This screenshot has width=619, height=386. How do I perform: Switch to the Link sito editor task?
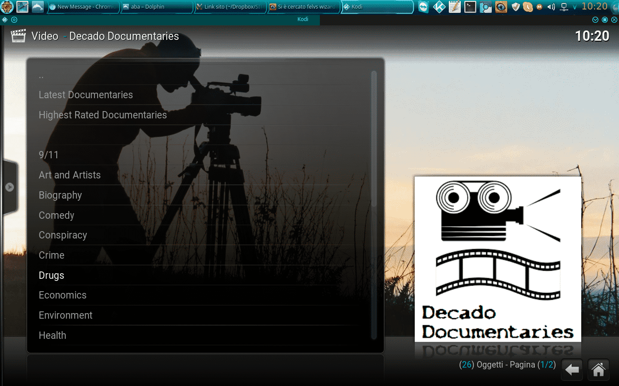pyautogui.click(x=230, y=7)
